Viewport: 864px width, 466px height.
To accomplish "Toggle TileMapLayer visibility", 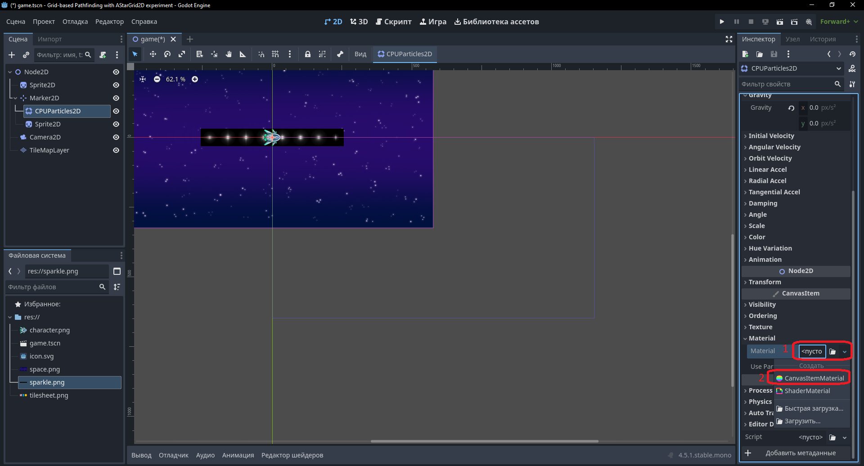I will coord(116,150).
